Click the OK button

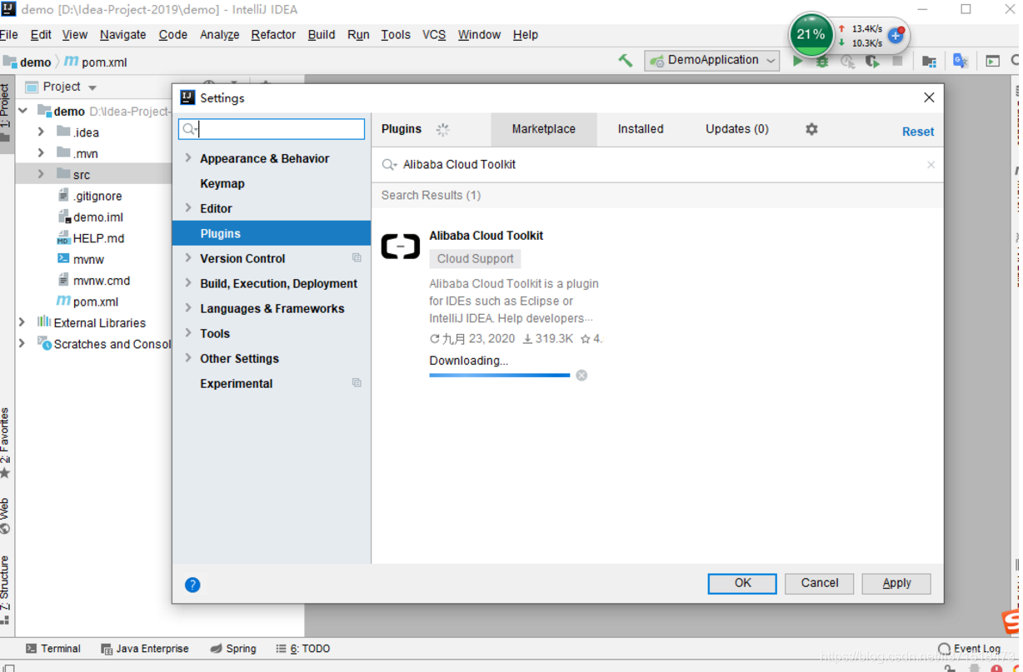742,583
